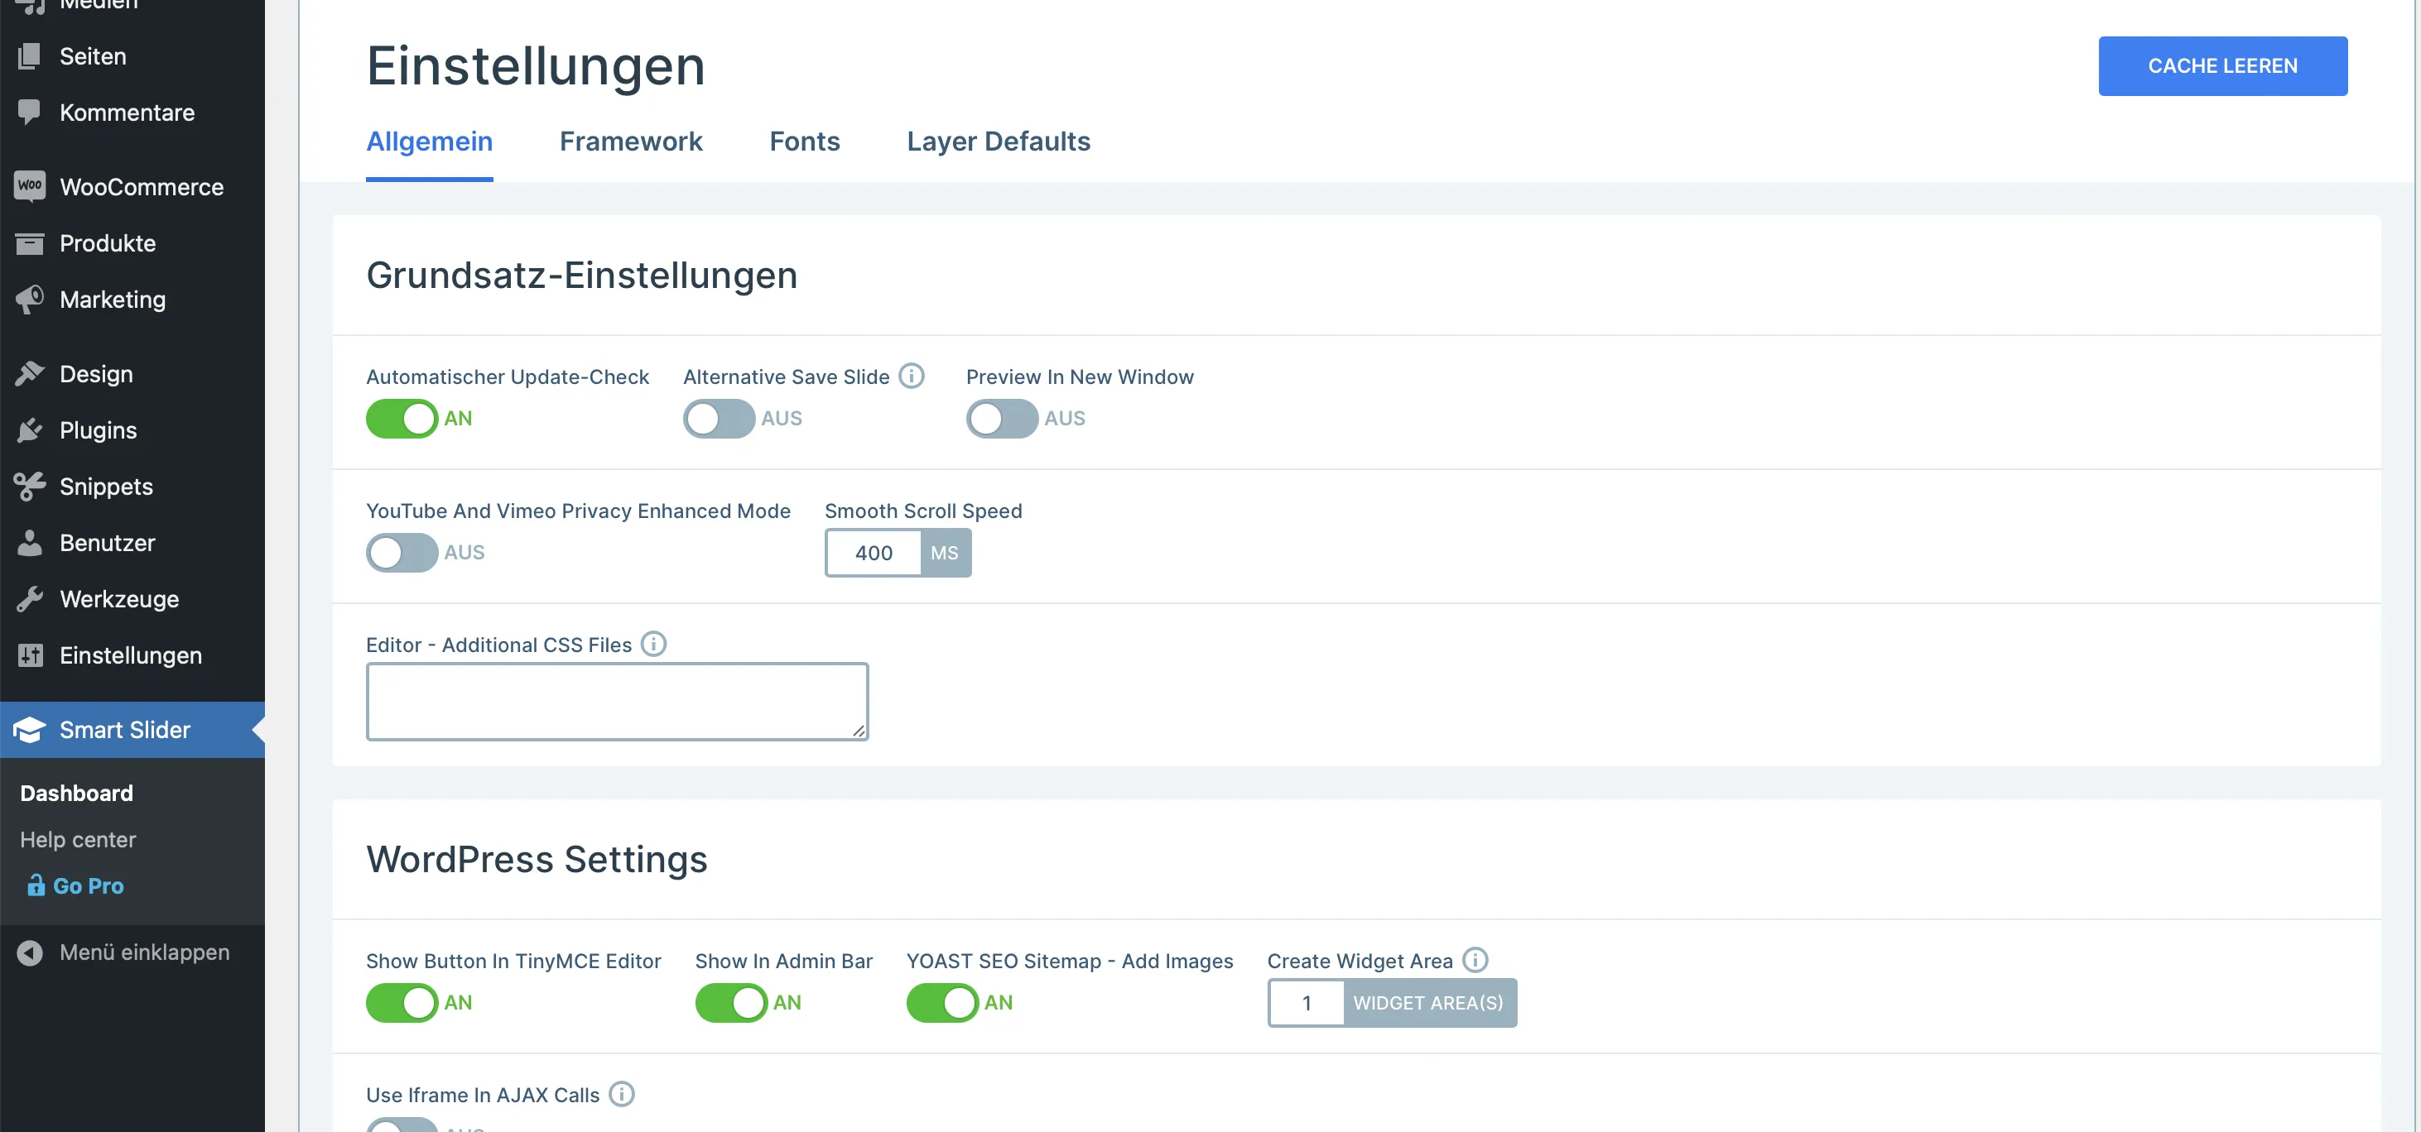Screen dimensions: 2421x1132
Task: Turn on YouTube And Vimeo Privacy toggle
Action: (402, 553)
